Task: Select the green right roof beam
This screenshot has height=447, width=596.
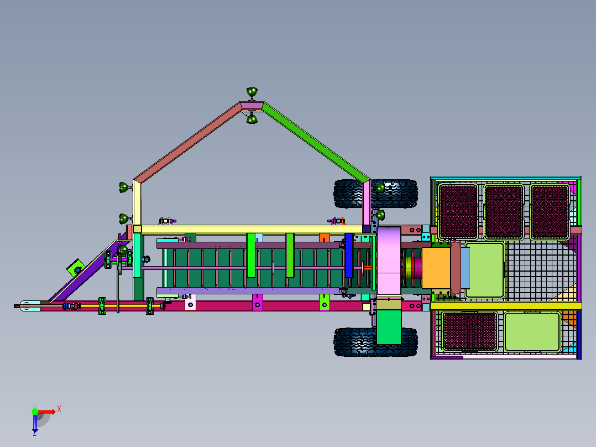Action: 315,141
